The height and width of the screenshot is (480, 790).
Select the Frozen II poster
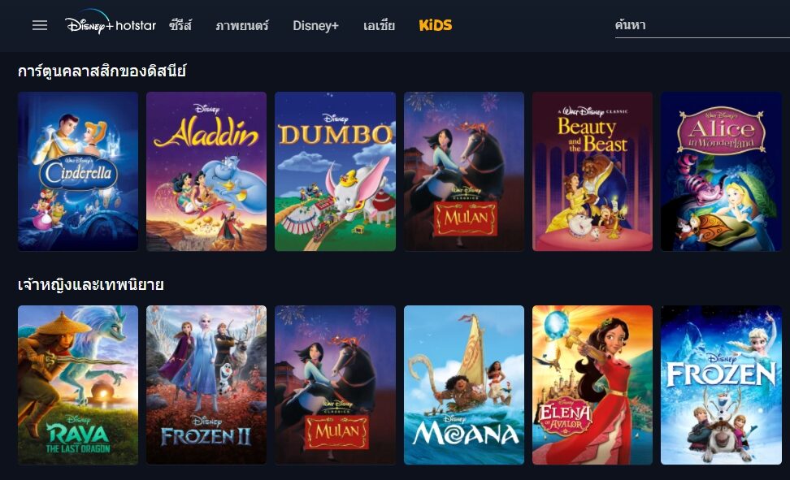click(206, 385)
